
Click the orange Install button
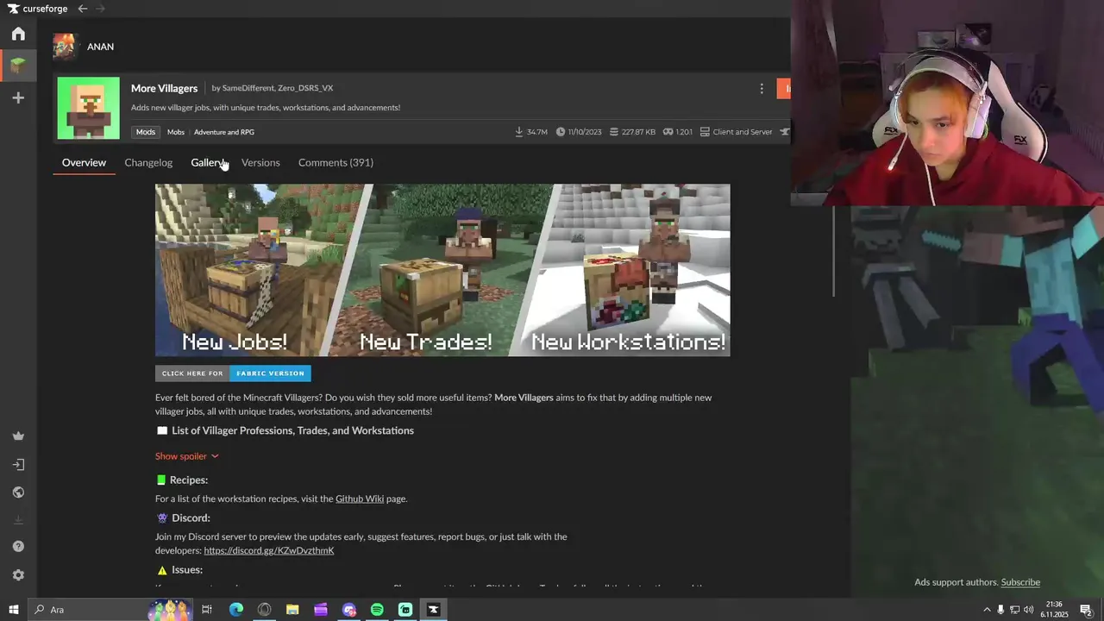(x=783, y=88)
